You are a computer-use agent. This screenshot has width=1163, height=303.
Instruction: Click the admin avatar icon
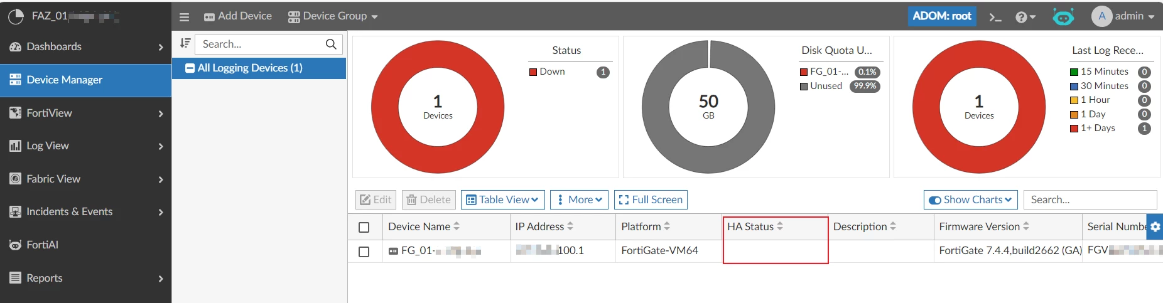(1101, 16)
